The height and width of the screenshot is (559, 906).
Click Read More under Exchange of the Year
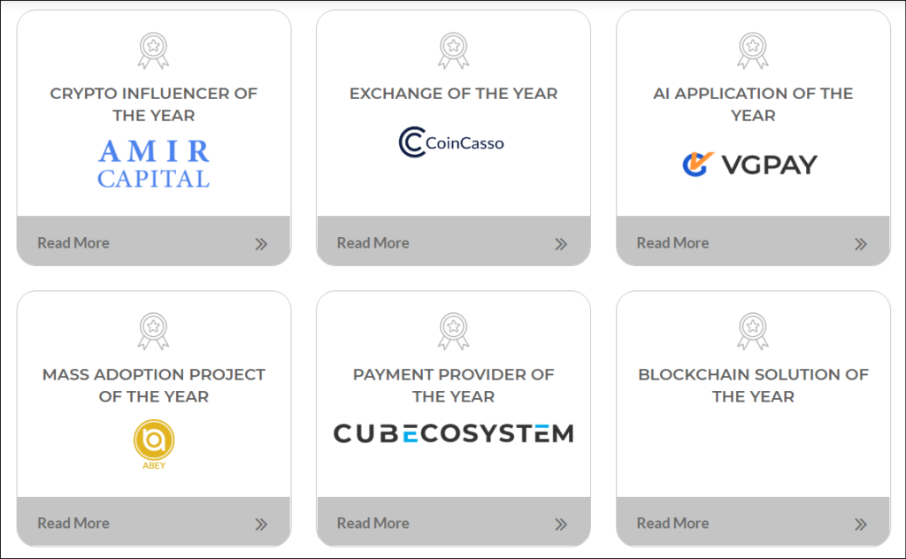point(373,242)
